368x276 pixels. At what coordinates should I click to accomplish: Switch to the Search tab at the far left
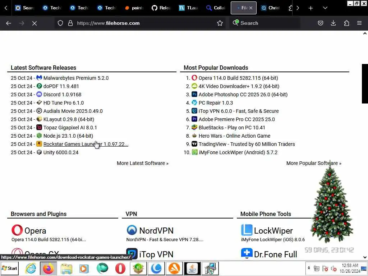[24, 8]
